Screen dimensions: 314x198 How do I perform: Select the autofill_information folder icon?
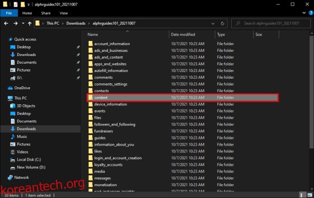click(91, 71)
